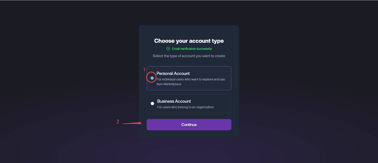Click "For users who belong to an organization"

pos(186,107)
